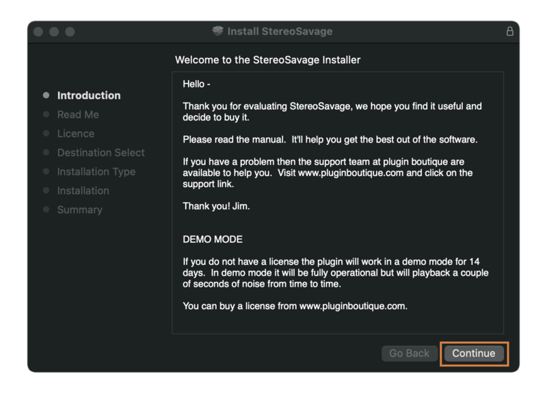Image resolution: width=547 pixels, height=406 pixels.
Task: Zoom the installer window
Action: tap(70, 32)
